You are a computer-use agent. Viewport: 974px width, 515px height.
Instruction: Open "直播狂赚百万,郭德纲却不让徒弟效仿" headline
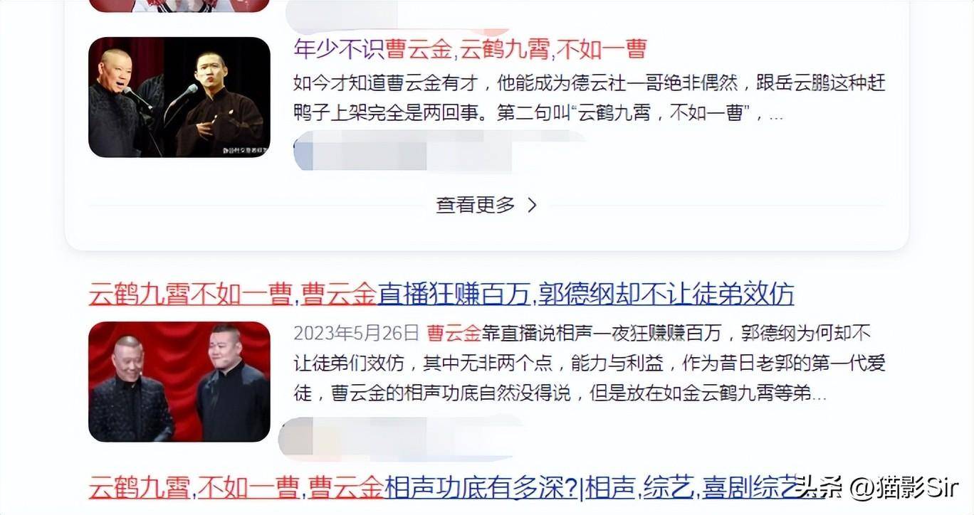tap(585, 294)
